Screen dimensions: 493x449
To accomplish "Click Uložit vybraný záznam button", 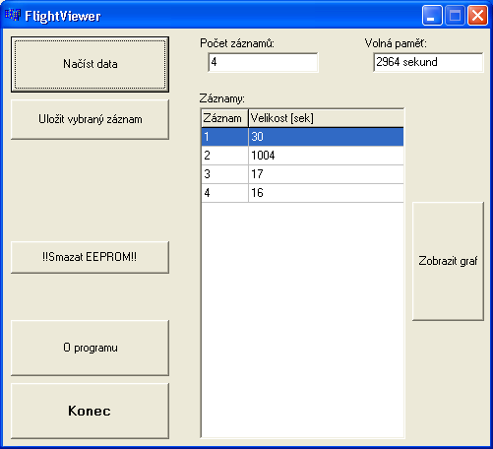I will 90,119.
